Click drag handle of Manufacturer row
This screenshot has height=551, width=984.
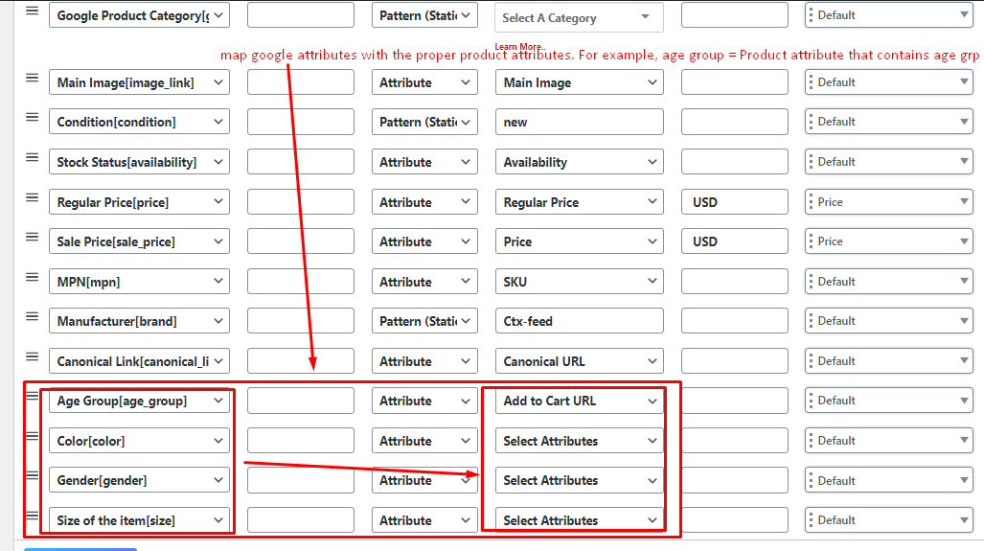[33, 316]
